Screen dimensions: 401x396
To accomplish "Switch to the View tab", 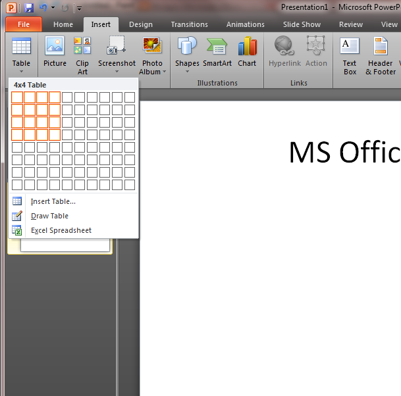I will 389,24.
